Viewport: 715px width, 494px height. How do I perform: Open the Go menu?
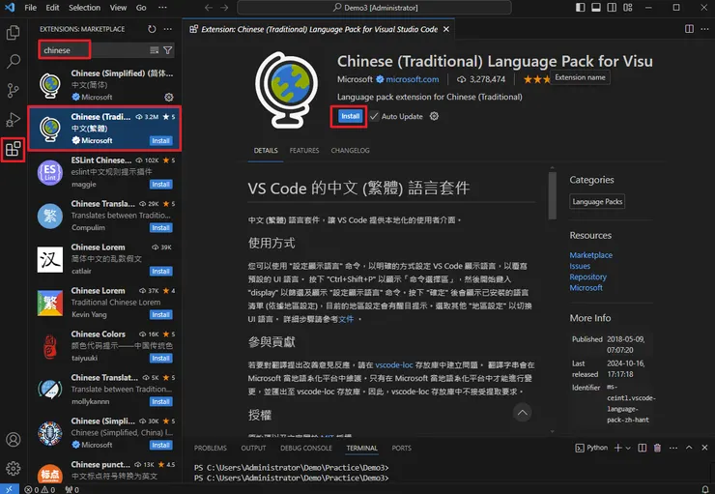(x=141, y=8)
